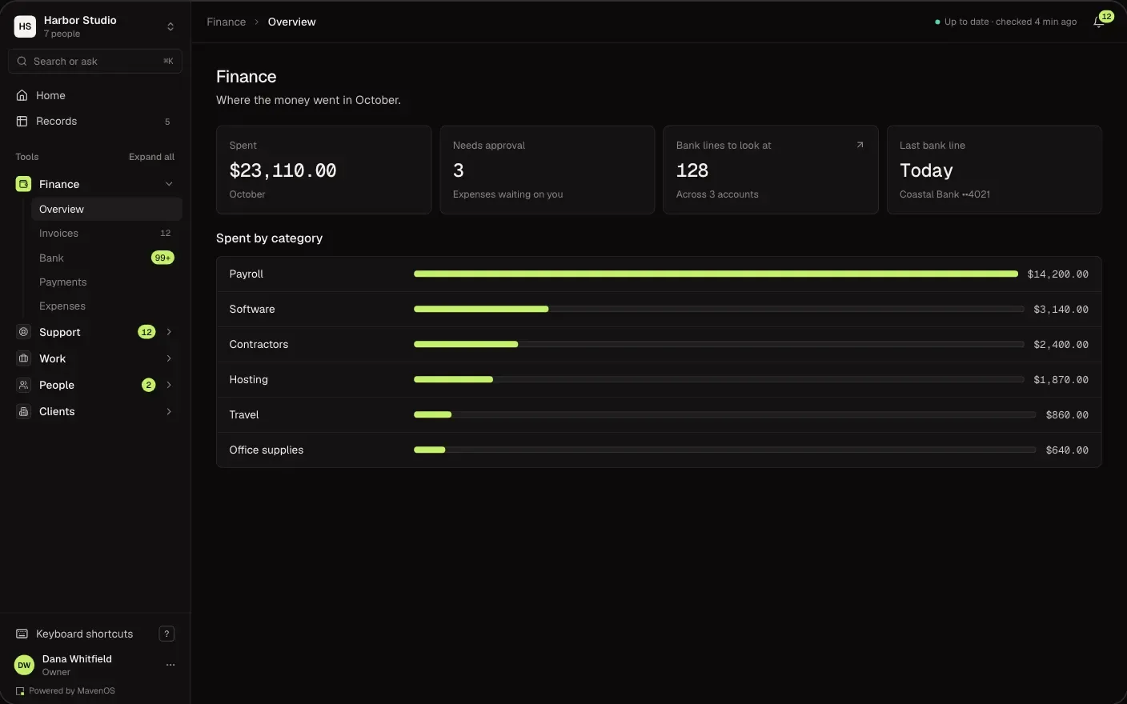
Task: Click the Travel category row label
Action: pyautogui.click(x=244, y=414)
